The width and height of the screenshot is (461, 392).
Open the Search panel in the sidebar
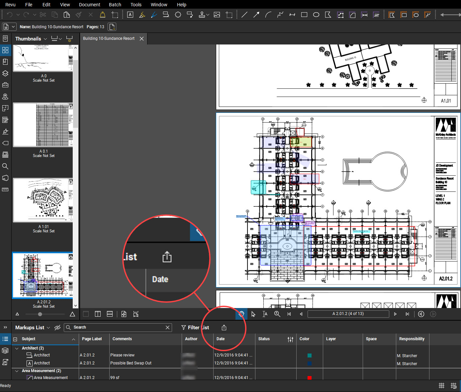(5, 166)
